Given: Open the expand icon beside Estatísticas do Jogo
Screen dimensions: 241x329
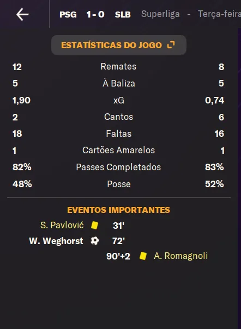Looking at the screenshot, I should pyautogui.click(x=171, y=45).
